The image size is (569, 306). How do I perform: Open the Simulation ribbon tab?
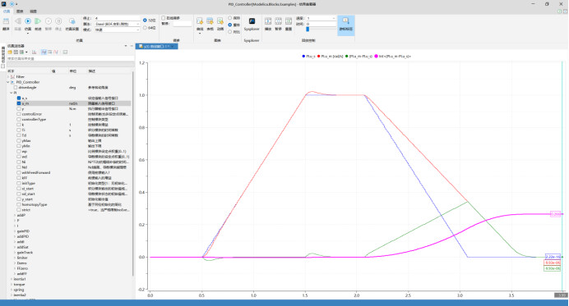[x=7, y=11]
